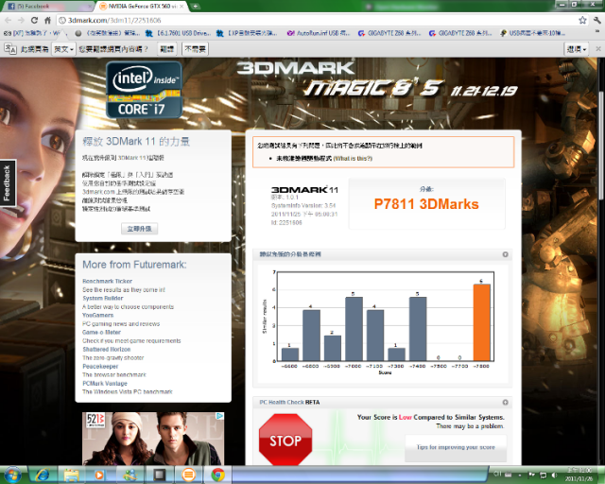This screenshot has width=605, height=484.
Task: Open the Shattered Horizon link
Action: (x=107, y=349)
